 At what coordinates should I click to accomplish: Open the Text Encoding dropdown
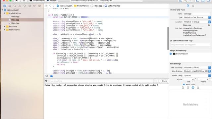197,67
